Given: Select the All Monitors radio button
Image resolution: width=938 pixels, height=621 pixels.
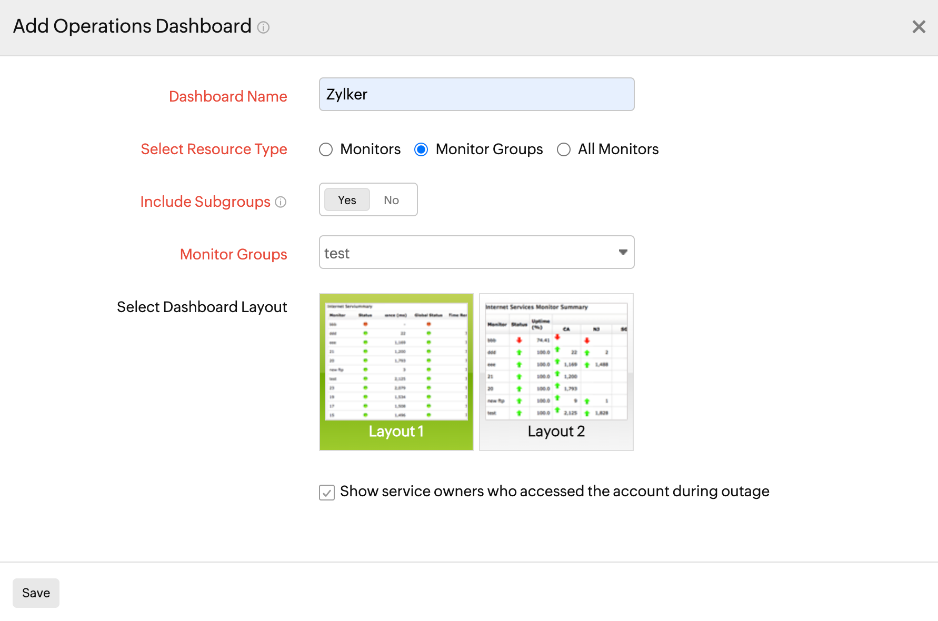Looking at the screenshot, I should (564, 150).
